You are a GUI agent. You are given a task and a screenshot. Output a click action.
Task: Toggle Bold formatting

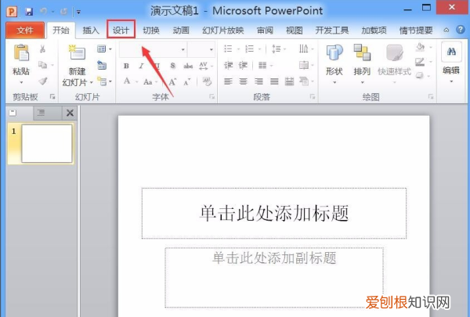[126, 66]
